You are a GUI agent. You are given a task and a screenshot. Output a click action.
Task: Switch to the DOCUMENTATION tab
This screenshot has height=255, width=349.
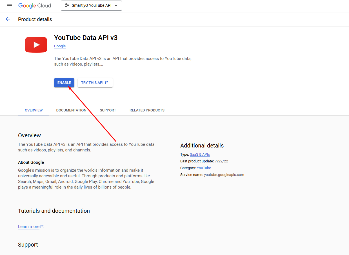click(x=71, y=110)
